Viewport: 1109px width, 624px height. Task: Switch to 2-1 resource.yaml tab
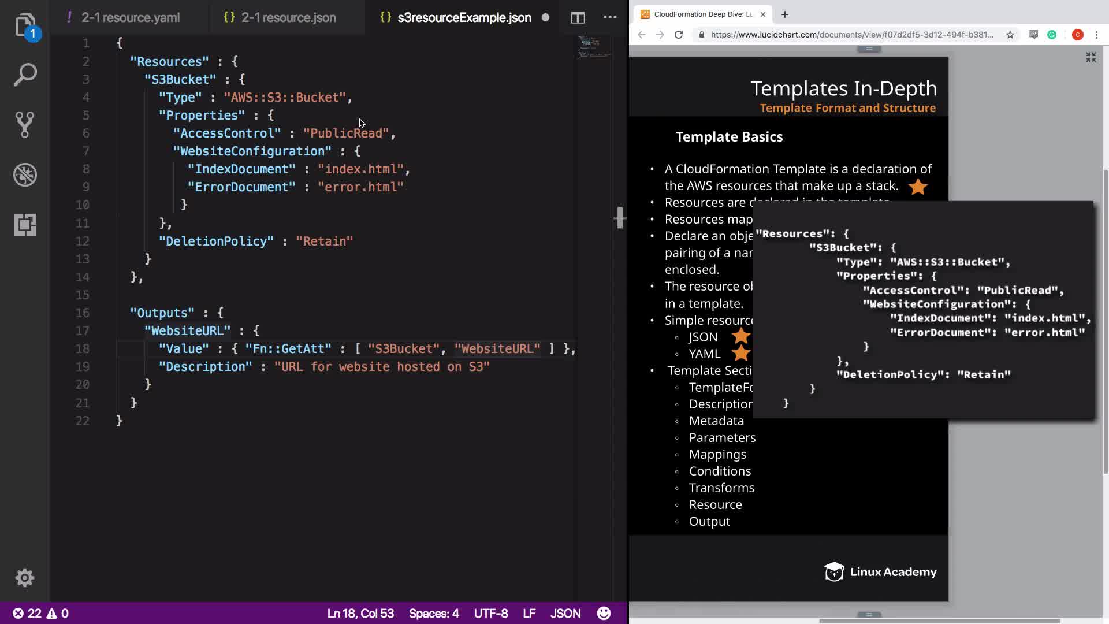click(130, 17)
